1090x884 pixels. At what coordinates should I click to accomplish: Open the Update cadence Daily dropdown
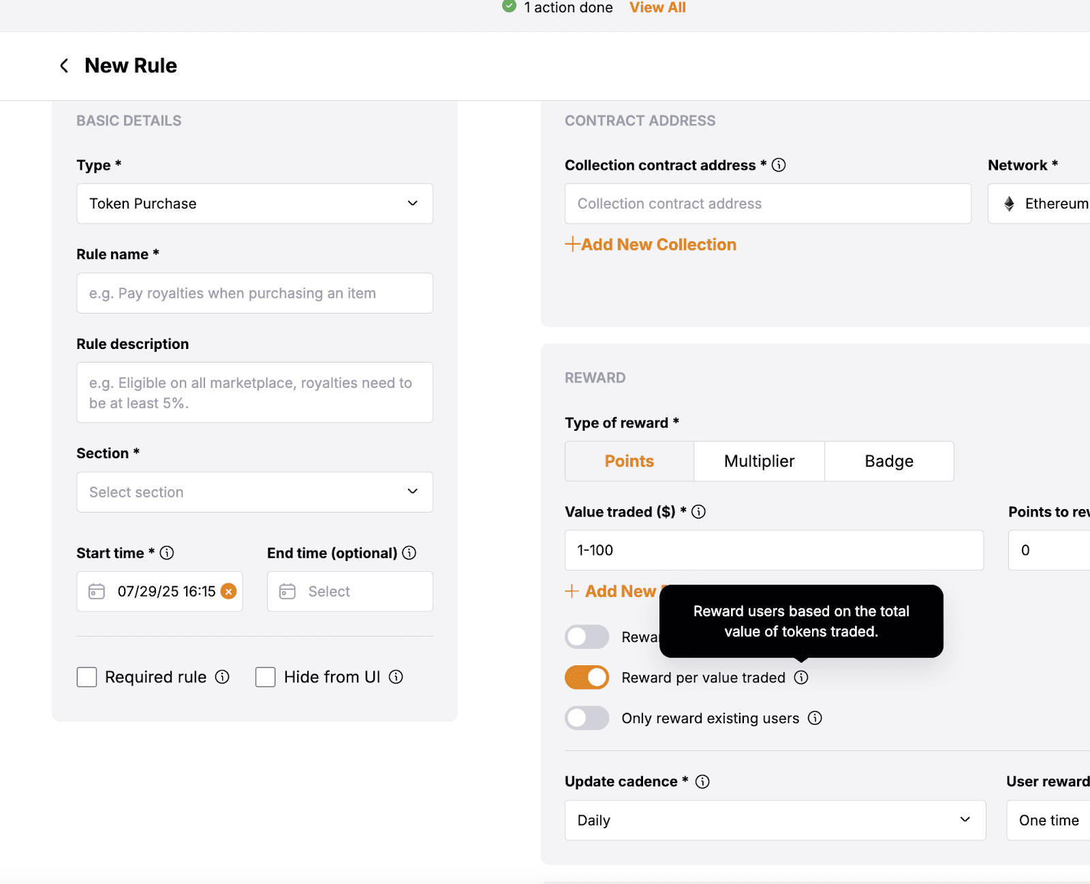click(x=775, y=820)
